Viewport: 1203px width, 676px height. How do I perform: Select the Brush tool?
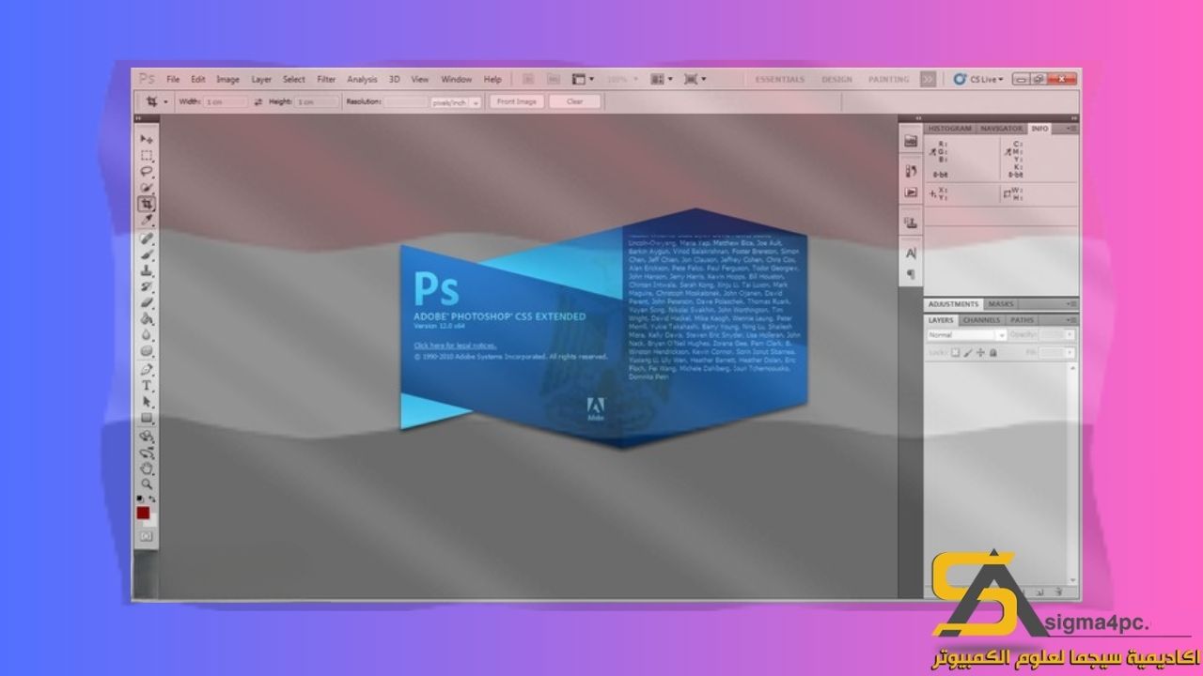pyautogui.click(x=148, y=254)
